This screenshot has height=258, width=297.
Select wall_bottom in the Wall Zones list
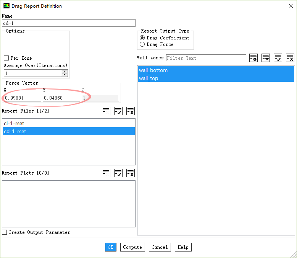(153, 70)
